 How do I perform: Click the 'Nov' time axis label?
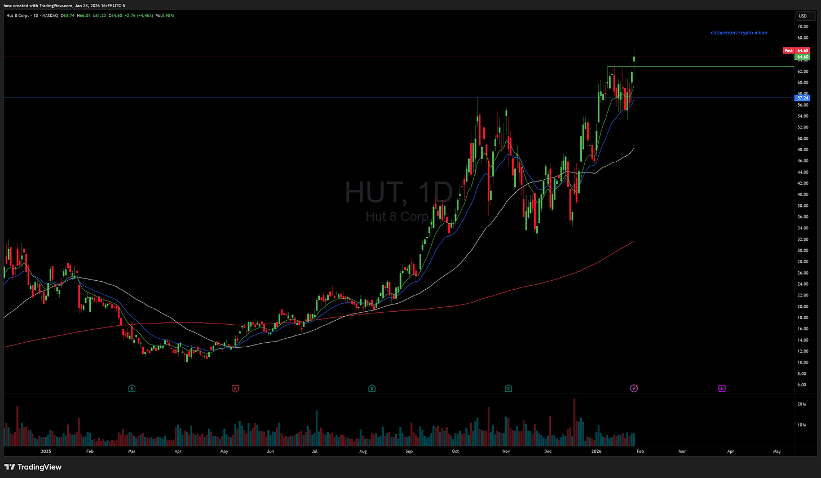point(506,452)
